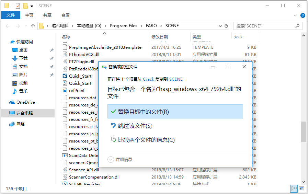Click new folder icon in quick access toolbar

coord(25,6)
